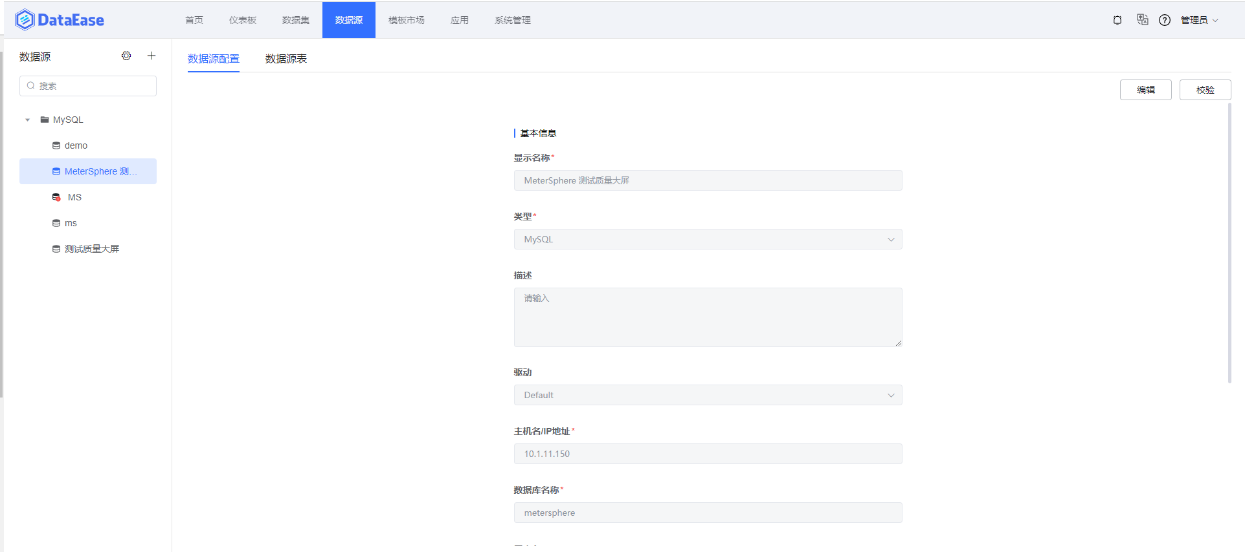Screen dimensions: 1245x552
Task: Click the 数据源 sidebar title
Action: click(x=35, y=57)
